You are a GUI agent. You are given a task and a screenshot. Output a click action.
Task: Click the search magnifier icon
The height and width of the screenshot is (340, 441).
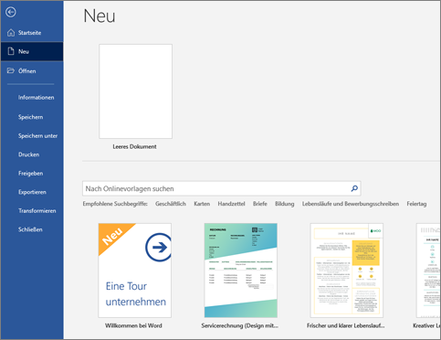pyautogui.click(x=354, y=188)
